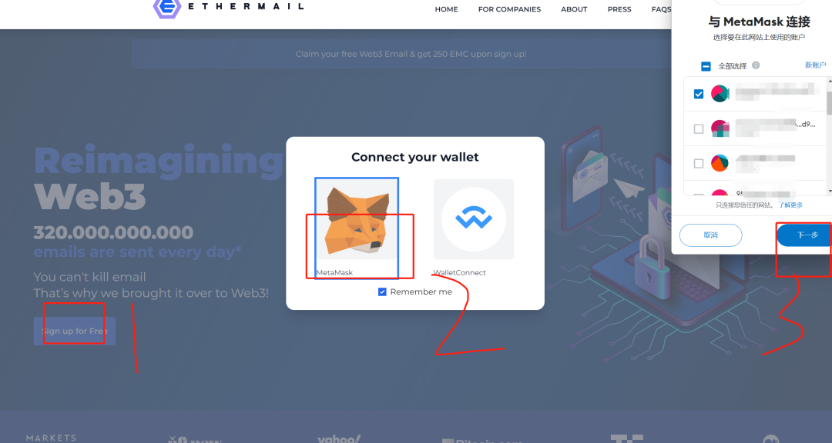This screenshot has width=832, height=443.
Task: Click the EtherMail hexagon logo
Action: click(167, 8)
